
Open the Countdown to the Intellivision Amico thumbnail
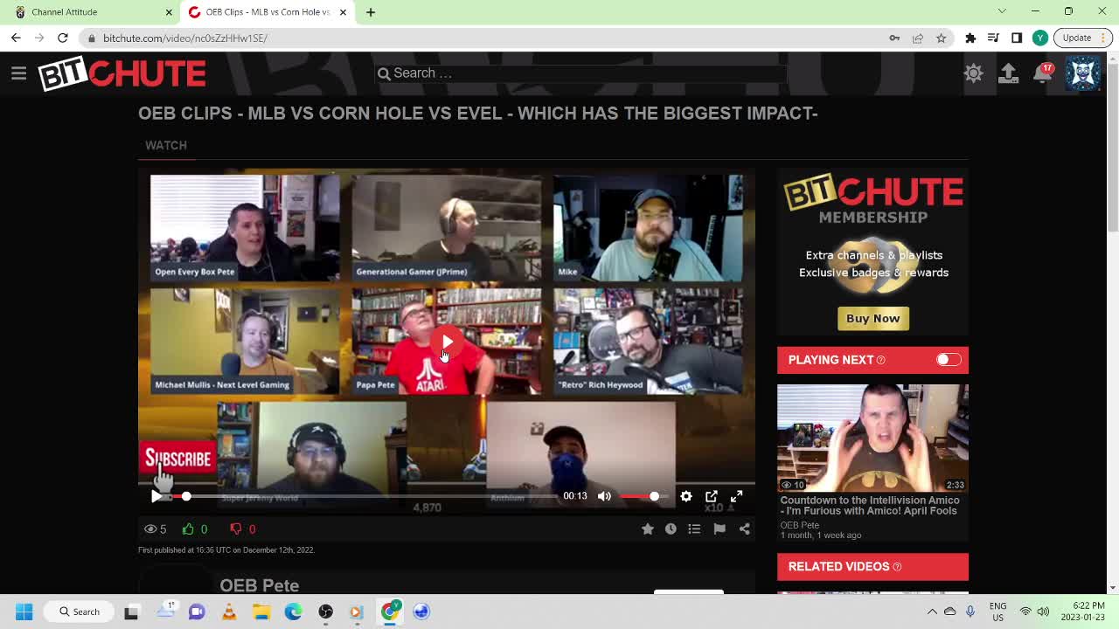click(872, 438)
